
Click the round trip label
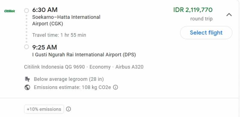(201, 19)
